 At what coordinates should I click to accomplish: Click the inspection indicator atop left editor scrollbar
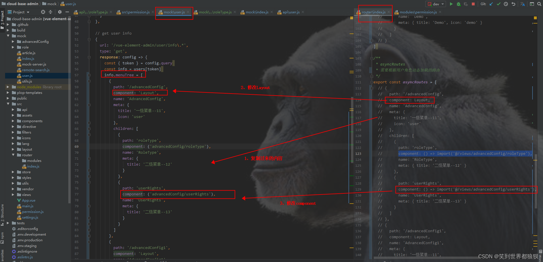tap(352, 18)
